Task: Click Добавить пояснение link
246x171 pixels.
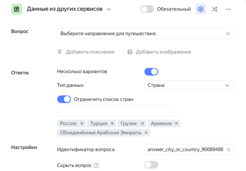Action: coord(86,52)
